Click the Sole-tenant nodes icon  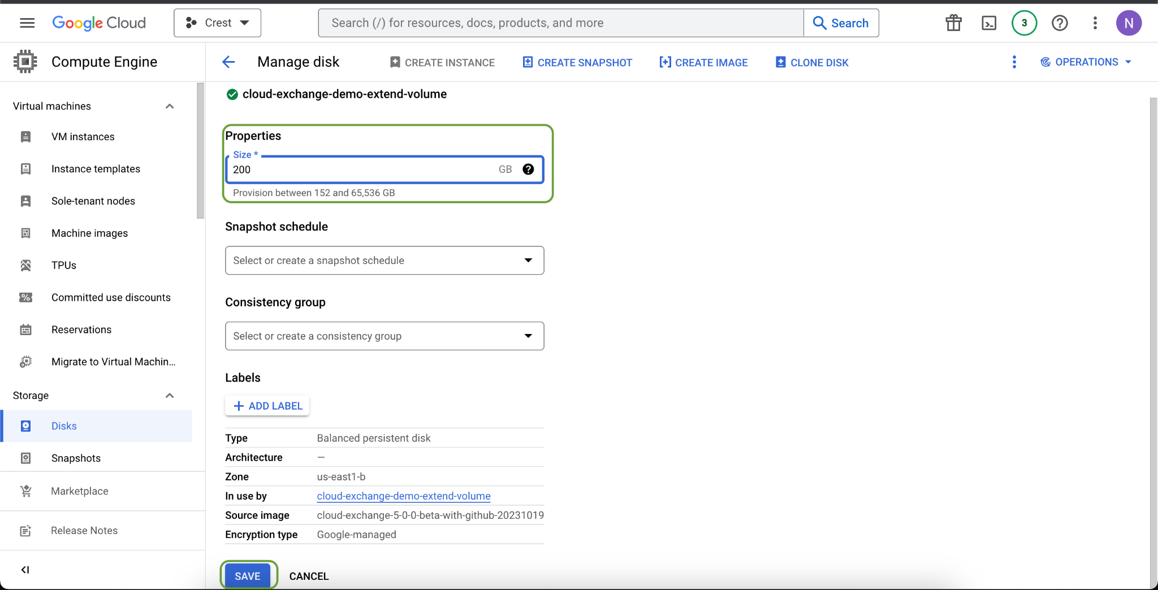click(25, 201)
